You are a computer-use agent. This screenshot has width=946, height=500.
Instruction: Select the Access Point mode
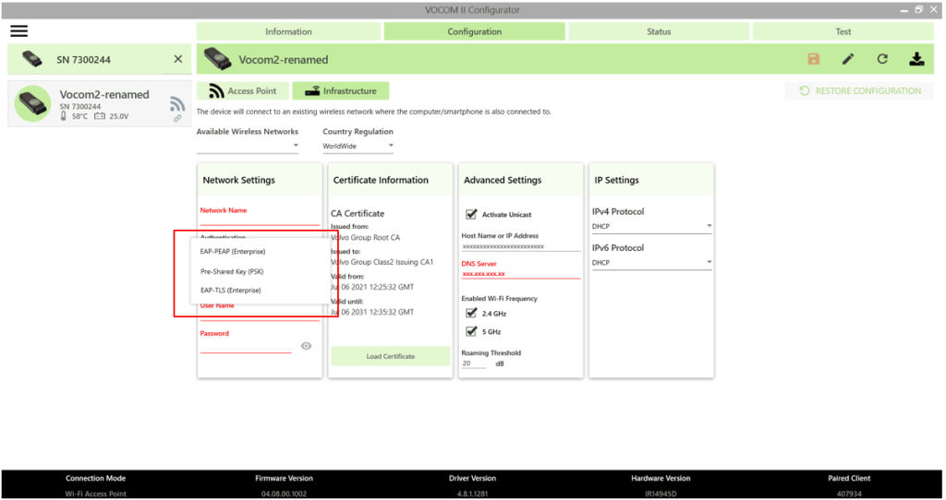click(243, 91)
